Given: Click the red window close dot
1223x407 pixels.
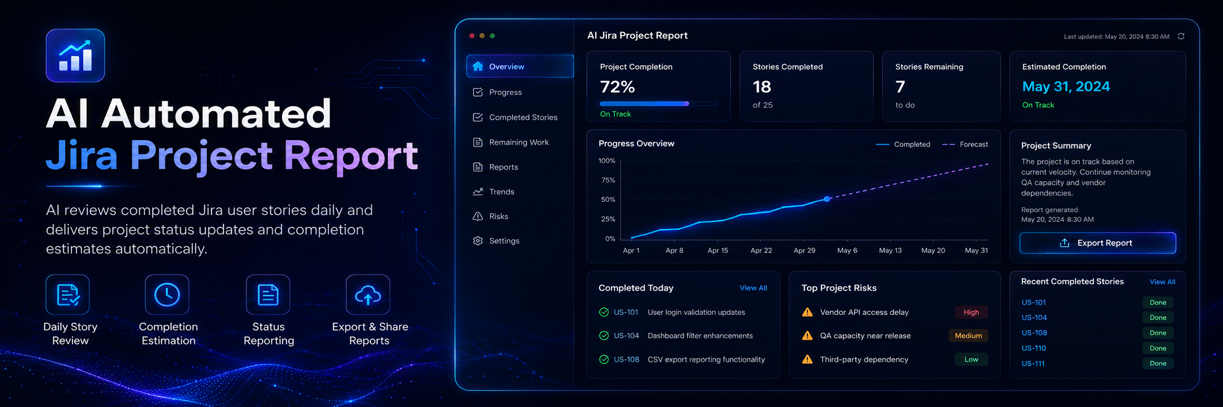Looking at the screenshot, I should pyautogui.click(x=472, y=36).
